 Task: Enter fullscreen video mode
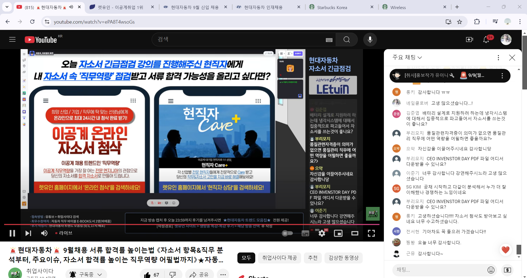[x=371, y=233]
